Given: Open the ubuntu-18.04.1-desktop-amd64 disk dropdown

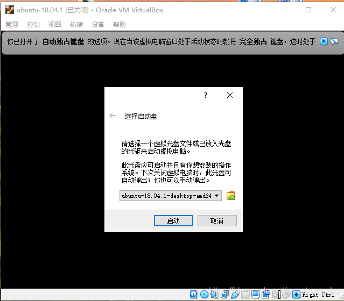Looking at the screenshot, I should click(171, 196).
